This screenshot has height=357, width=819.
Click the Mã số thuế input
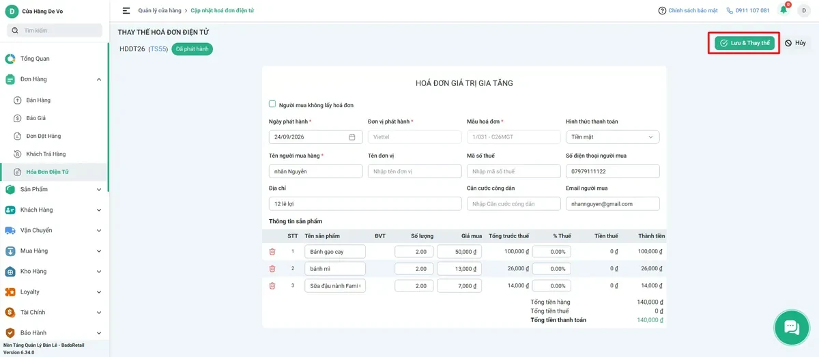[x=514, y=171]
